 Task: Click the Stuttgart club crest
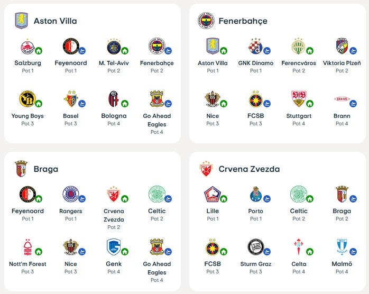(299, 99)
